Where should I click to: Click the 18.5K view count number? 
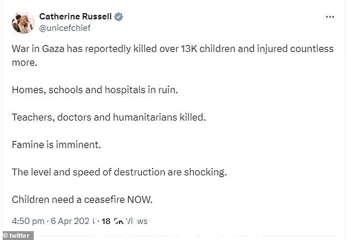(x=112, y=221)
